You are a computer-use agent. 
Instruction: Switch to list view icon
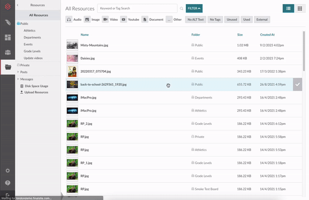tap(288, 8)
